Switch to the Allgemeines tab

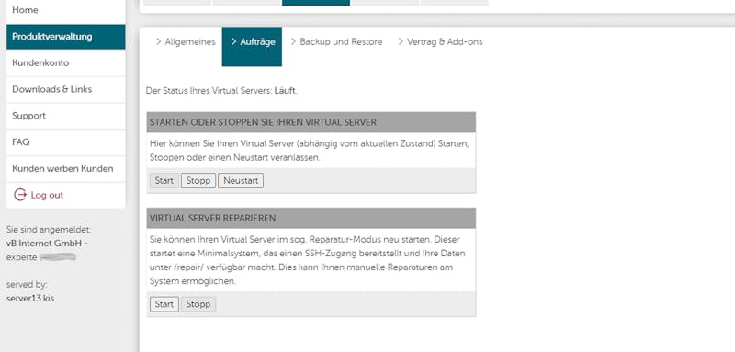pyautogui.click(x=186, y=41)
